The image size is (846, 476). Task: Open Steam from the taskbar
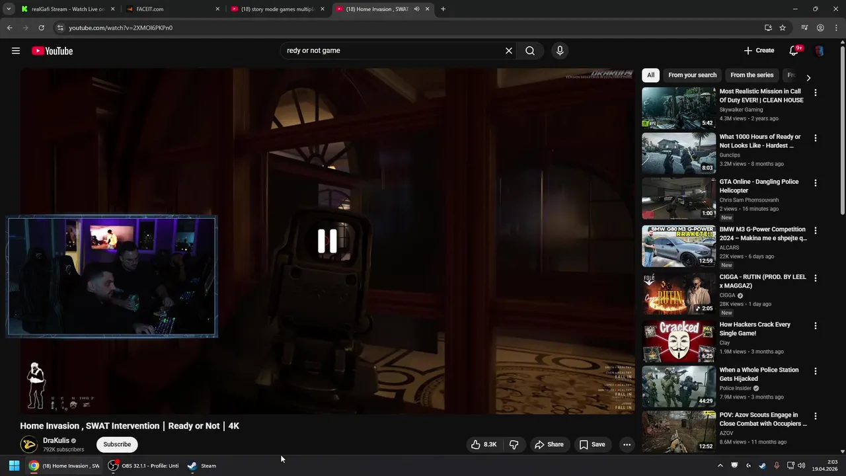coord(202,465)
